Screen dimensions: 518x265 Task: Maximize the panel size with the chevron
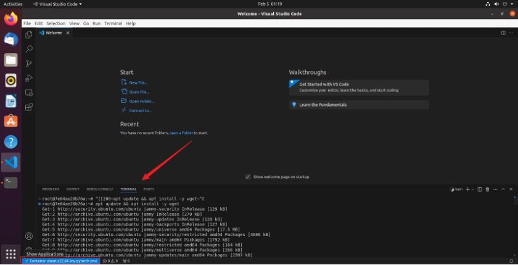click(503, 189)
